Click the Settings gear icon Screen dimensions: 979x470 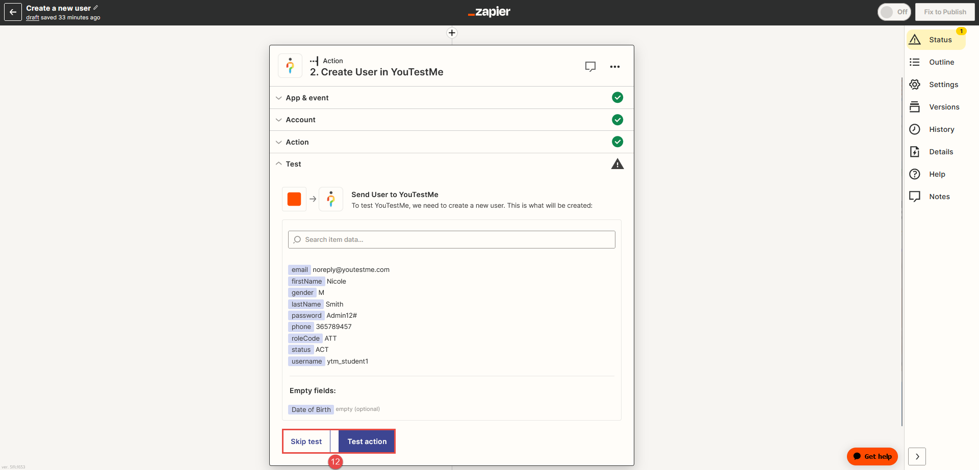pyautogui.click(x=915, y=85)
